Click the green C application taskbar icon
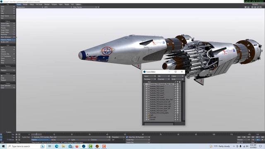265x149 pixels. point(90,146)
